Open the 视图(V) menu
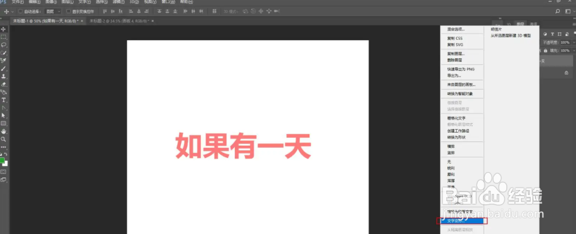The width and height of the screenshot is (576, 234). pyautogui.click(x=151, y=2)
